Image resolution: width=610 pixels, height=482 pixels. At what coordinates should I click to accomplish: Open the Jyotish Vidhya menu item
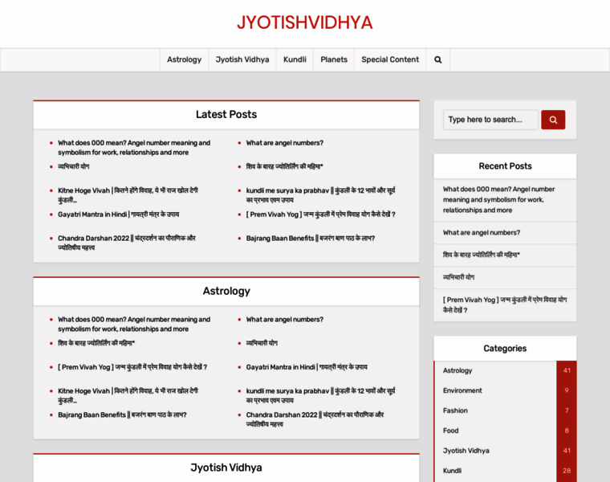tap(242, 59)
